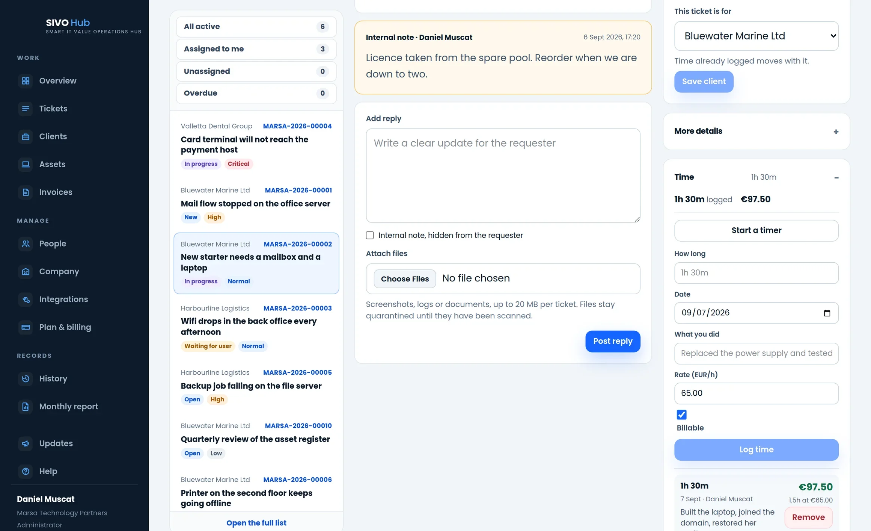871x531 pixels.
Task: Collapse the Time panel
Action: (x=836, y=177)
